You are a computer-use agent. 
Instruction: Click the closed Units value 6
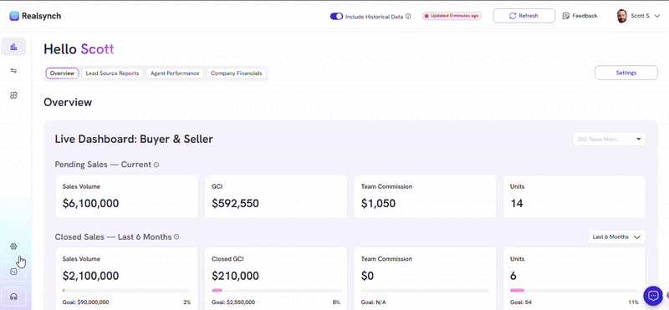coord(513,276)
